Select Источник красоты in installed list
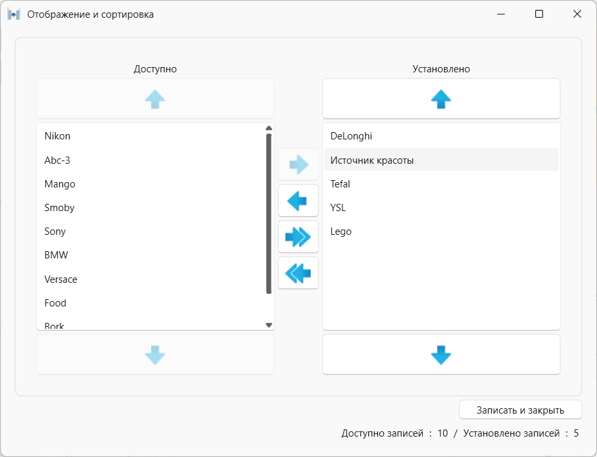 pyautogui.click(x=441, y=160)
